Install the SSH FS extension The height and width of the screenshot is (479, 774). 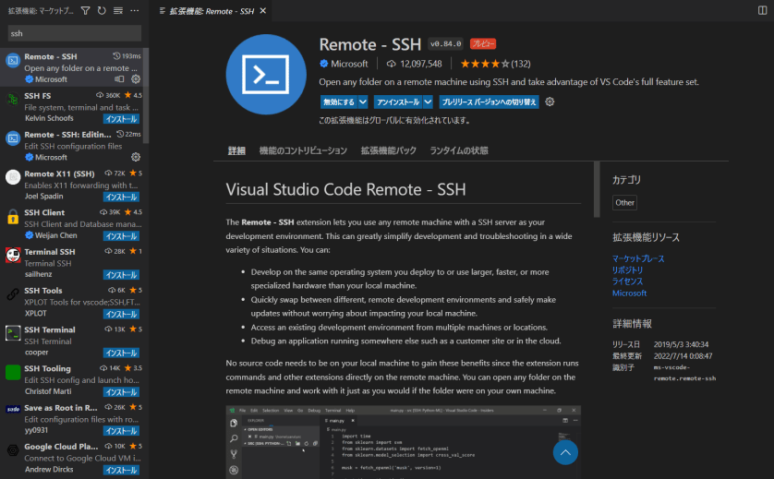(x=122, y=119)
